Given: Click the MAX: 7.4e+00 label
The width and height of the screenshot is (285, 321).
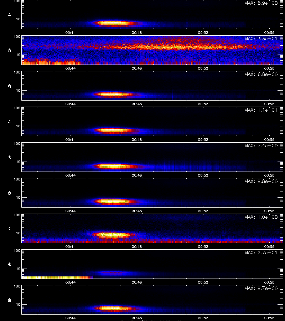Looking at the screenshot, I should 261,146.
